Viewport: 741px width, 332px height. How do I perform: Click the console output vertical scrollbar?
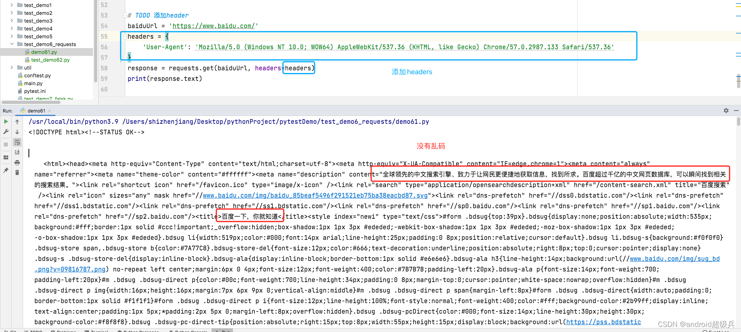(x=738, y=121)
